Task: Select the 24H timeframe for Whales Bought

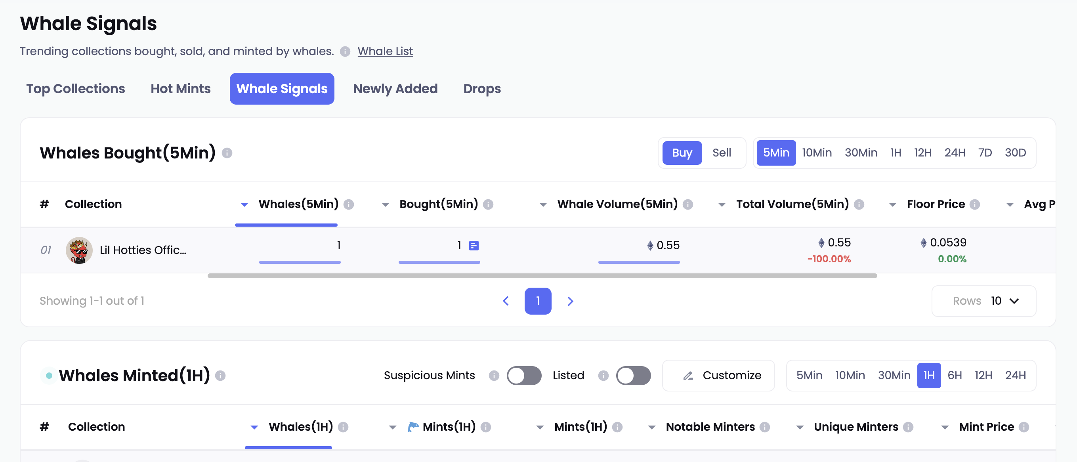Action: point(955,153)
